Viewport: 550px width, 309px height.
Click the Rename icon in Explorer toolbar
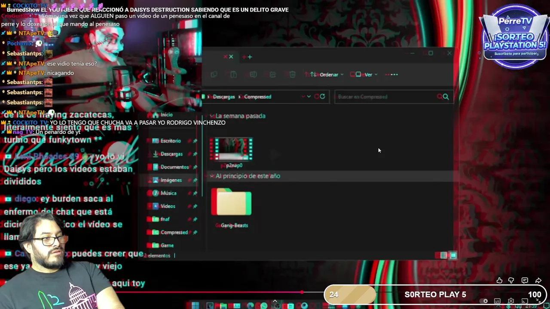[x=253, y=75]
